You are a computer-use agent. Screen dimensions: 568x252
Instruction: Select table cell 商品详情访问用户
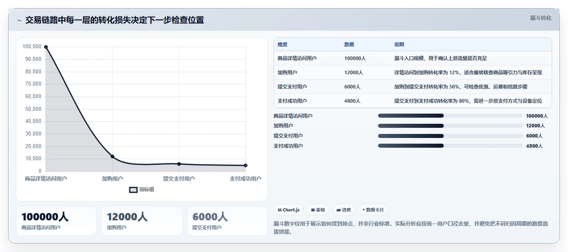(x=297, y=58)
